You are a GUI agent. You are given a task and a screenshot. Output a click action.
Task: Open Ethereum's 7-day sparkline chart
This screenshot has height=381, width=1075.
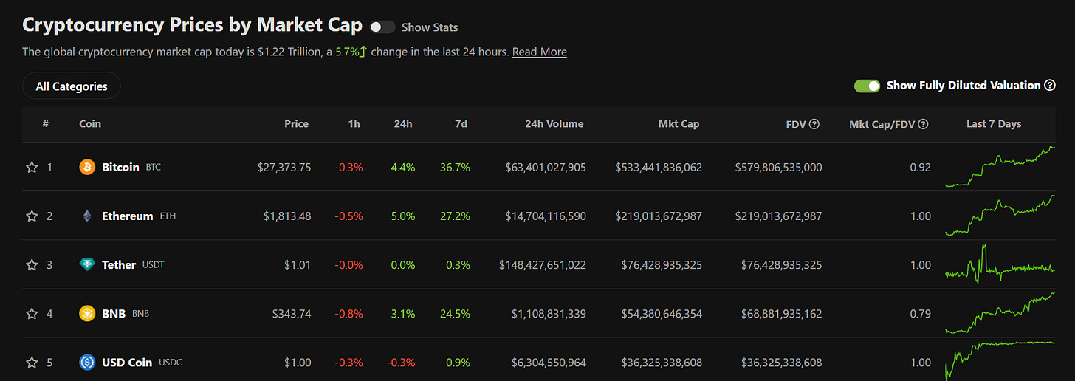click(1000, 215)
